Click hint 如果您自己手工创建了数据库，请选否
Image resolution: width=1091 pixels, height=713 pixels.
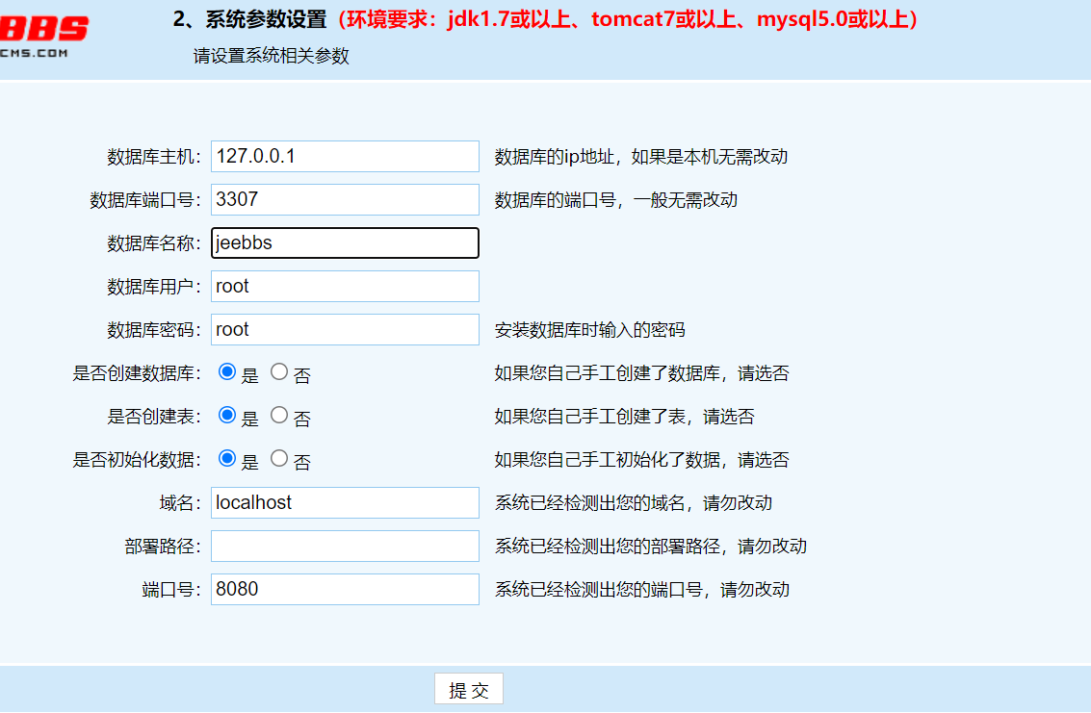[641, 372]
